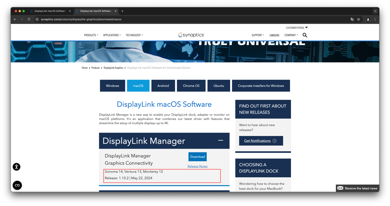Switch to the first browser tab

50,11
